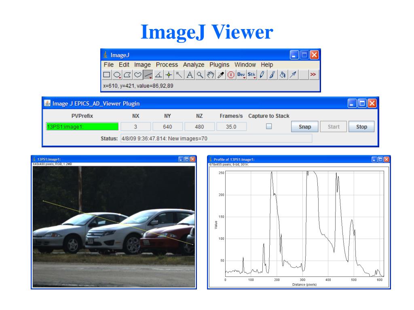Image resolution: width=414 pixels, height=310 pixels.
Task: Click the NY value field showing 640
Action: tap(167, 126)
